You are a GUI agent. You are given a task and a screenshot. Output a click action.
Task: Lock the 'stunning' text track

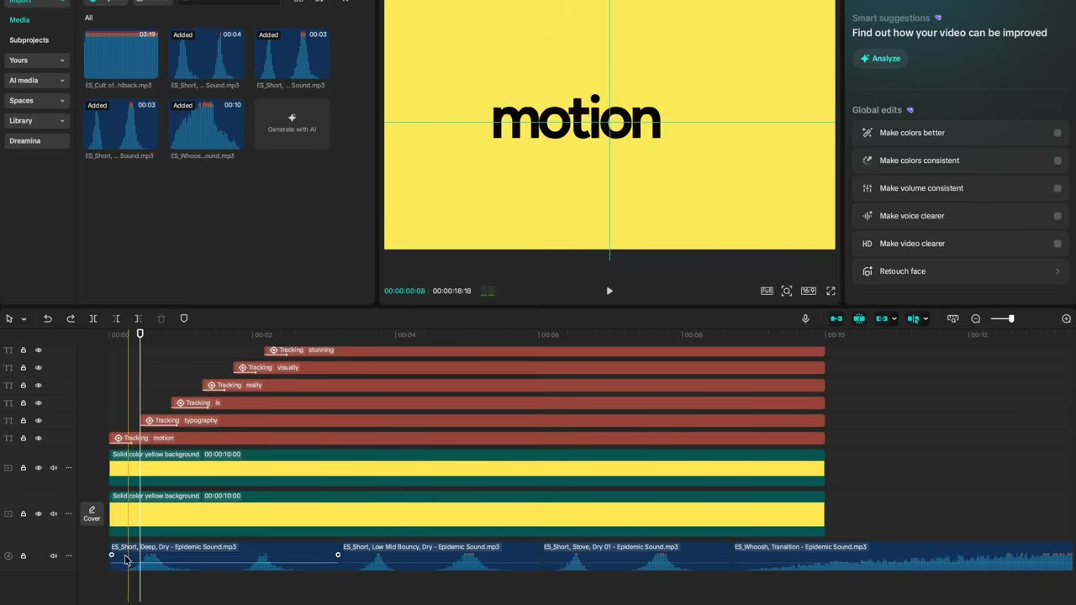pos(24,350)
